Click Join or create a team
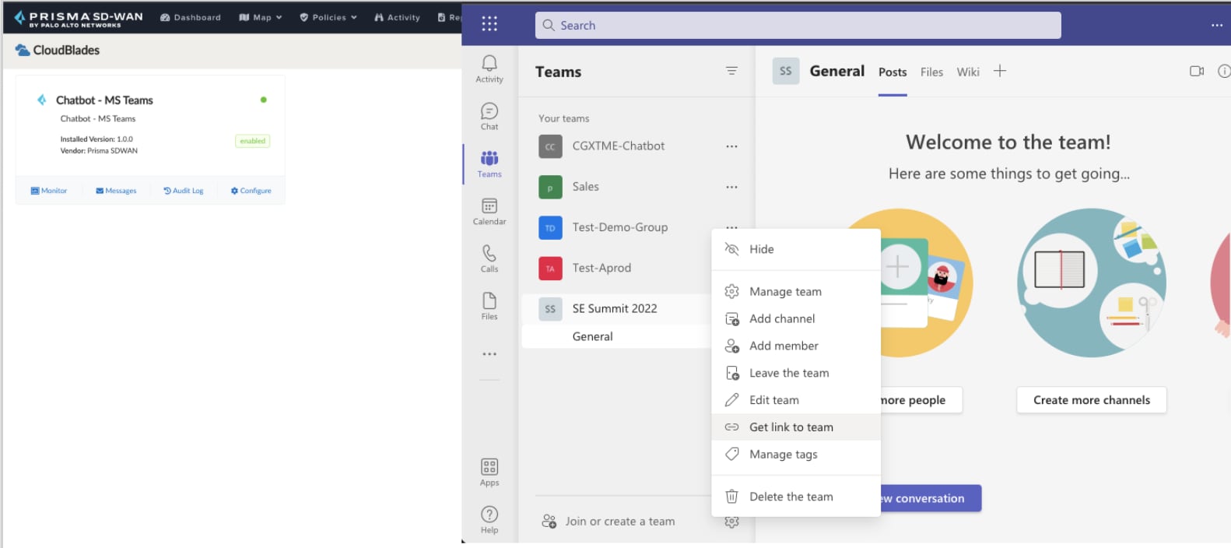 (x=608, y=522)
